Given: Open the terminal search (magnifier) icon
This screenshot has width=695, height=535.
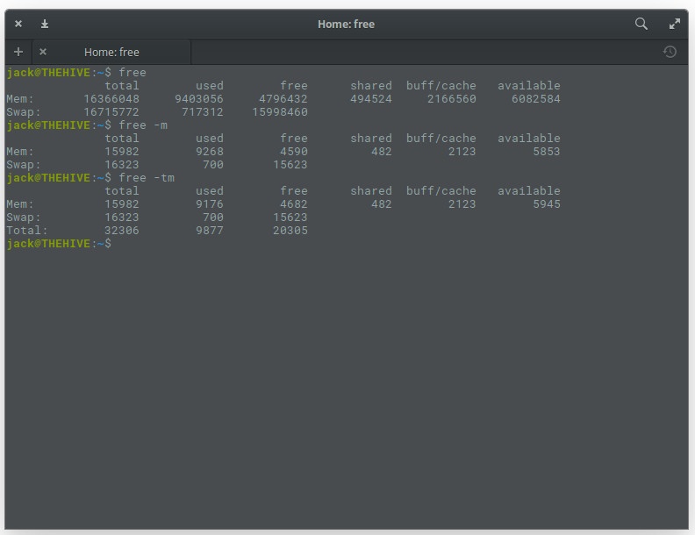Looking at the screenshot, I should (x=641, y=24).
